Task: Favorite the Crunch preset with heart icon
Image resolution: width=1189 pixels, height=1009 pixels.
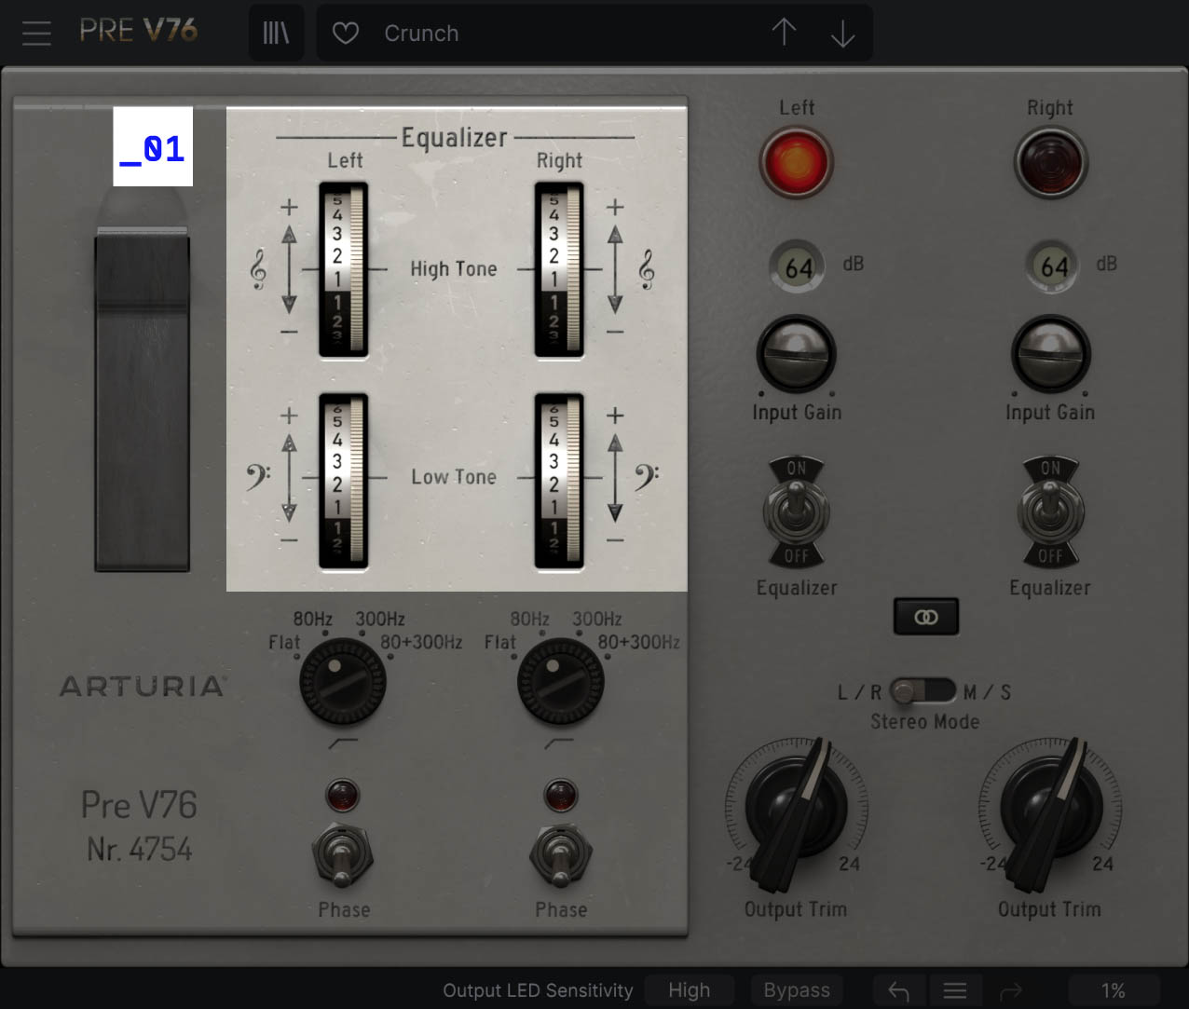Action: (x=346, y=34)
